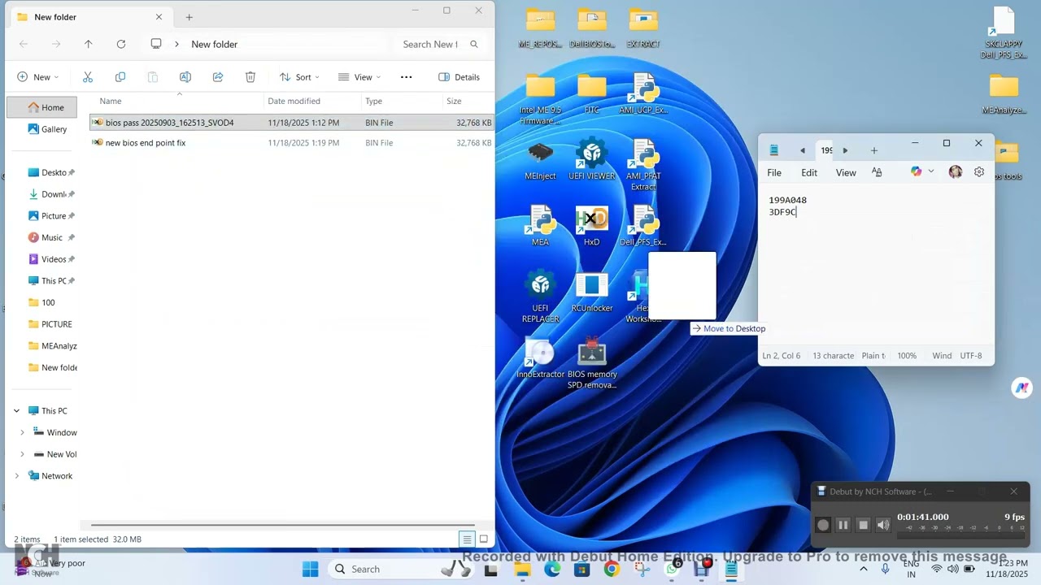
Task: Select the ME_REPOS desktop folder
Action: (540, 28)
